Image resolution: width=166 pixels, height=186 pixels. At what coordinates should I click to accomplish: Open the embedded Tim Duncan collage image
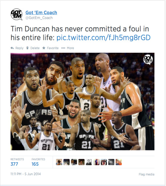pos(82,101)
